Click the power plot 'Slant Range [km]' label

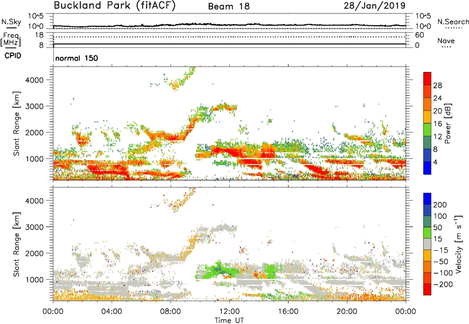point(16,123)
